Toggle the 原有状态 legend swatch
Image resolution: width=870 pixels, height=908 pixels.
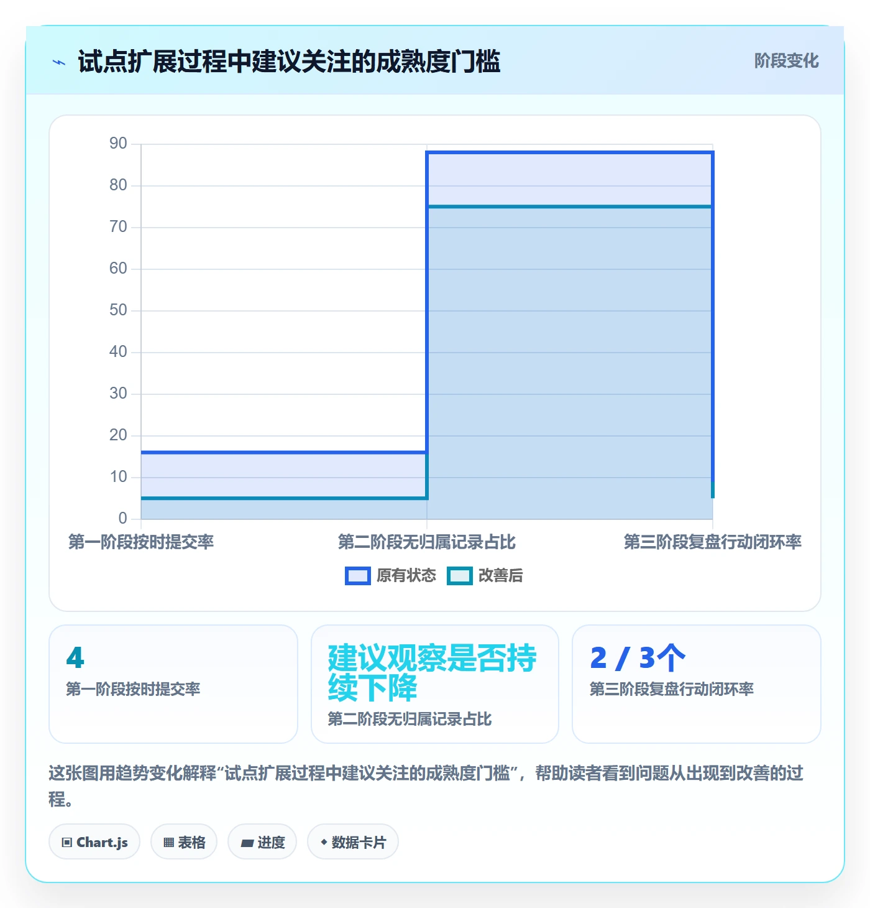click(358, 576)
